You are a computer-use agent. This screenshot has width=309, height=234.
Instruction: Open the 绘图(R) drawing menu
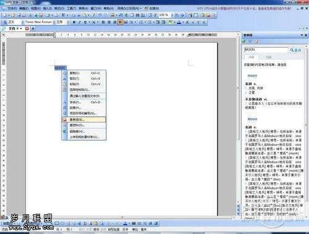click(8, 224)
